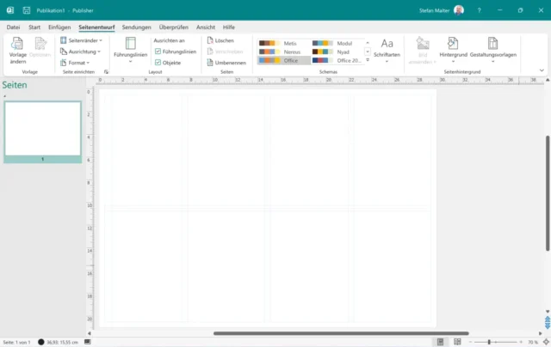Select page 1 thumbnail in Seiten panel
551x347 pixels.
click(x=42, y=129)
